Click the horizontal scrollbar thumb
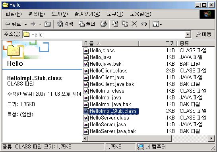The height and width of the screenshot is (152, 217). [x=130, y=139]
